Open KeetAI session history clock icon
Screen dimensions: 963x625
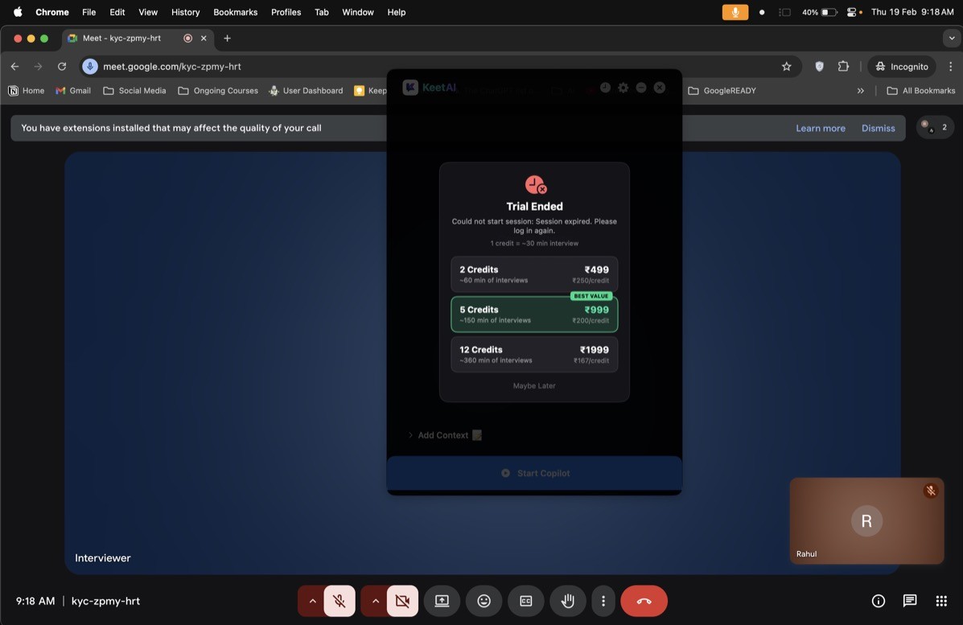605,88
